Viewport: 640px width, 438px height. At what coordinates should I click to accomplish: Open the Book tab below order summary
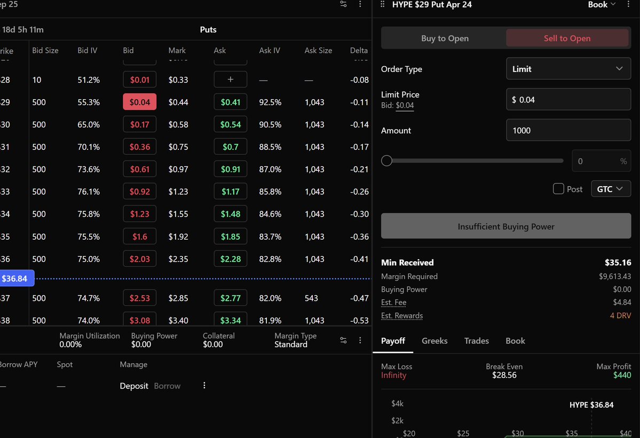click(x=515, y=341)
